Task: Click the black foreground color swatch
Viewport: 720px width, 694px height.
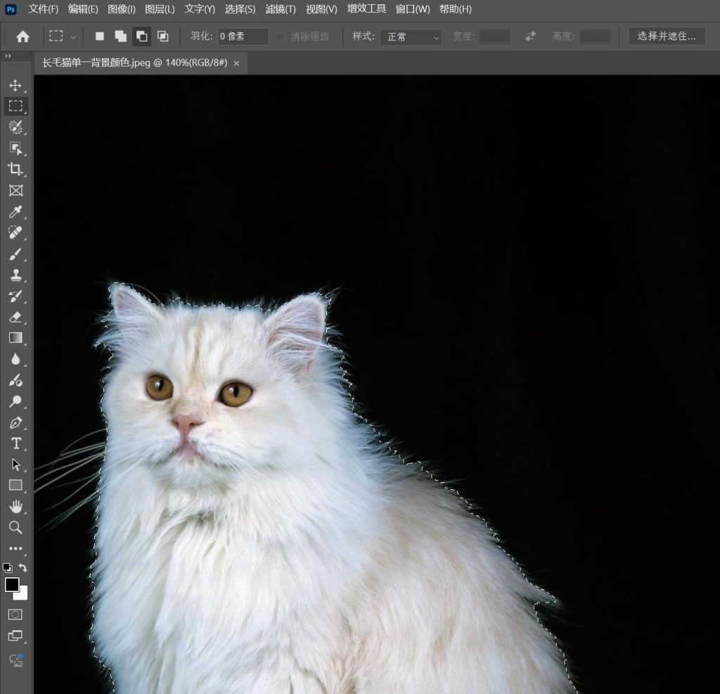Action: point(12,585)
